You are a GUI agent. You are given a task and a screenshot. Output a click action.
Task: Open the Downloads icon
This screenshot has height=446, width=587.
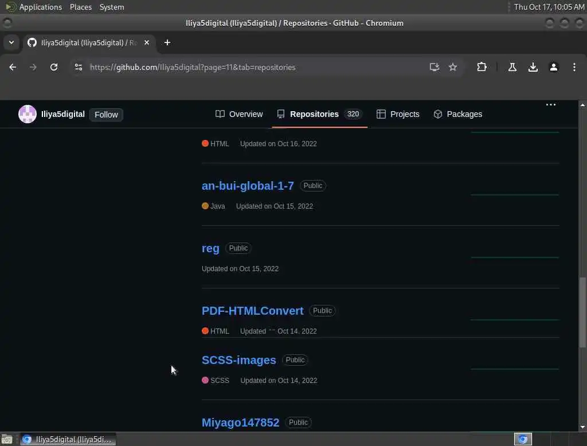[533, 67]
